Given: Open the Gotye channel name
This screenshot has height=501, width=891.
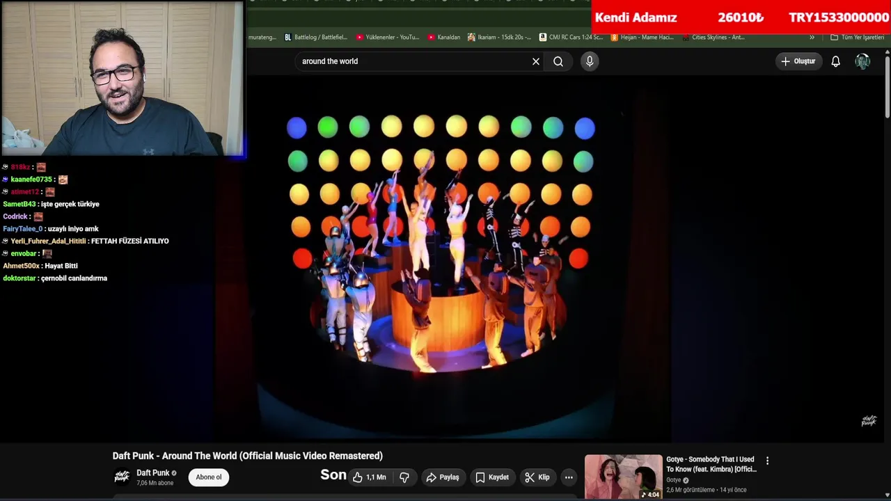Looking at the screenshot, I should tap(674, 480).
